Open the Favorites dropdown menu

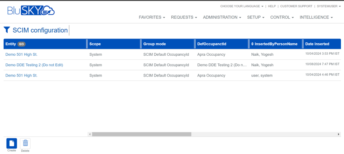151,17
